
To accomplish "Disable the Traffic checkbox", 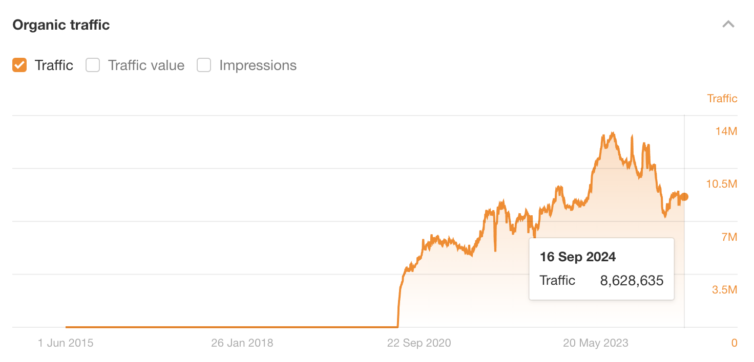I will pos(19,65).
